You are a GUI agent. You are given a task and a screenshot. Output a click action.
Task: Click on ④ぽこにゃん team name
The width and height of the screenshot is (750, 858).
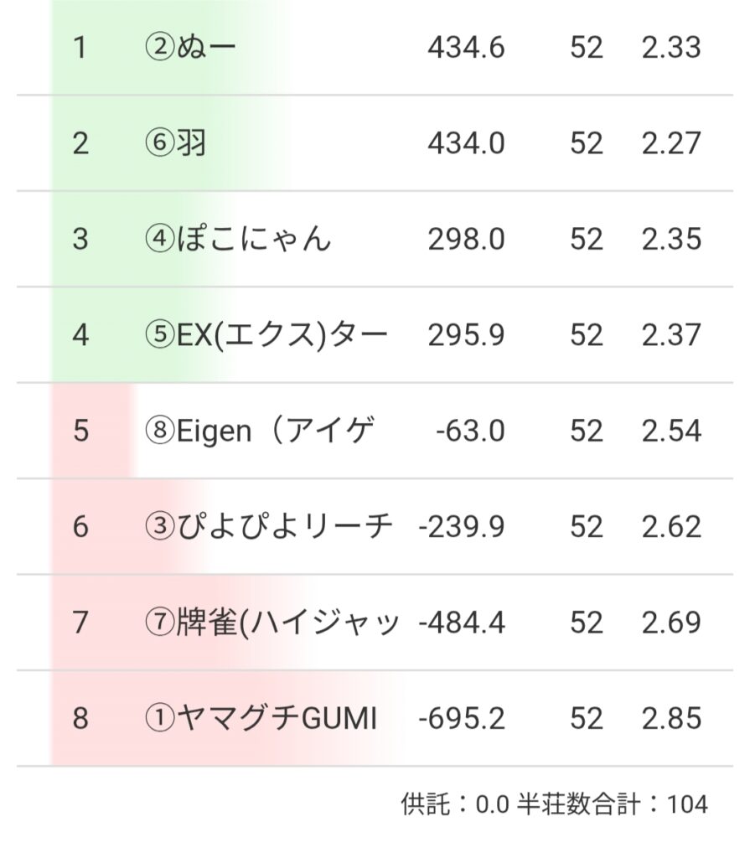tap(238, 240)
